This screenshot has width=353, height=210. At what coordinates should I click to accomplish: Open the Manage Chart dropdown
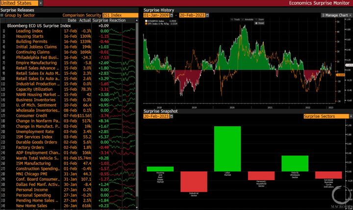click(336, 15)
